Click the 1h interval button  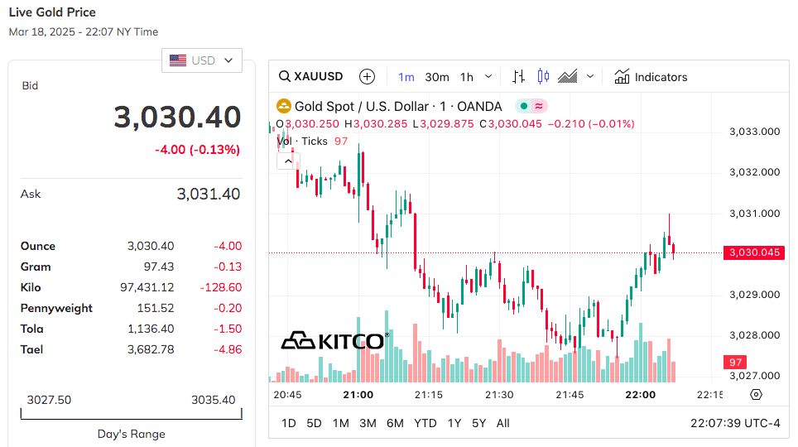(x=467, y=77)
